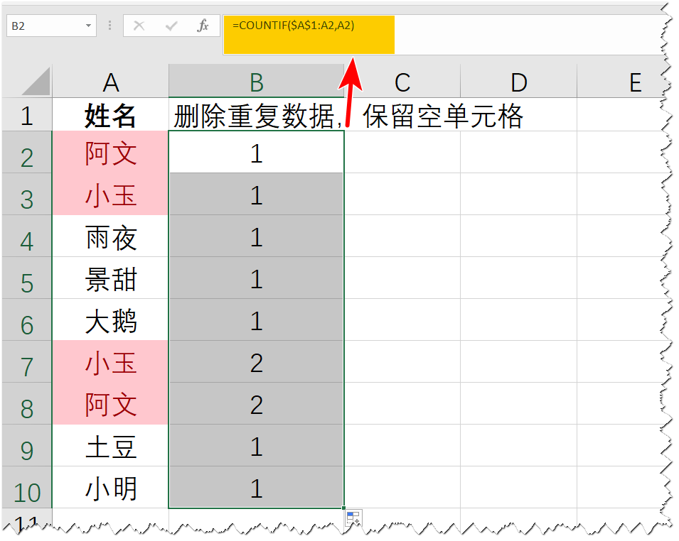Click the Select All corner triangle

(36, 82)
